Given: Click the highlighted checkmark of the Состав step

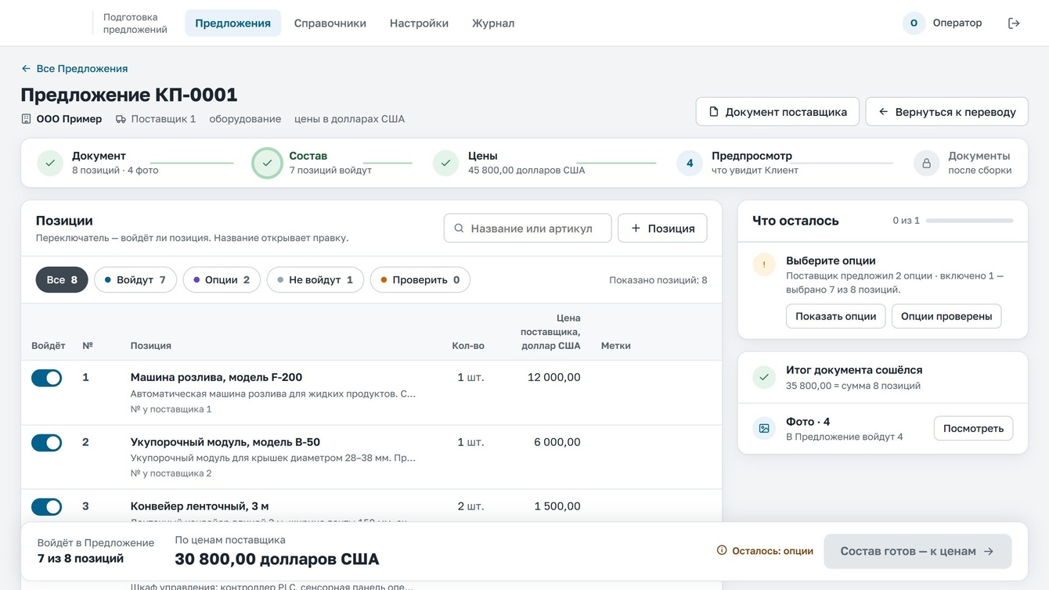Looking at the screenshot, I should (267, 163).
